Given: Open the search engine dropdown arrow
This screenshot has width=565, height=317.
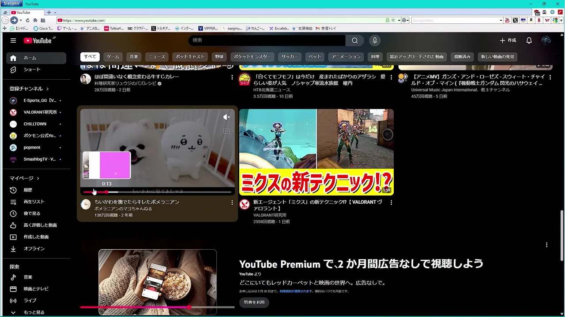Looking at the screenshot, I should [x=501, y=20].
